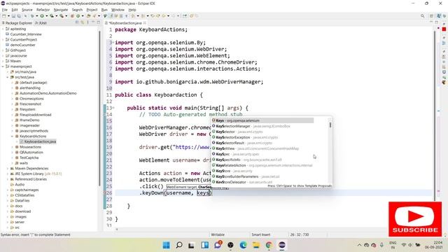Viewport: 448px width, 252px height.
Task: Click the External Tools toolbar icon
Action: (62, 16)
